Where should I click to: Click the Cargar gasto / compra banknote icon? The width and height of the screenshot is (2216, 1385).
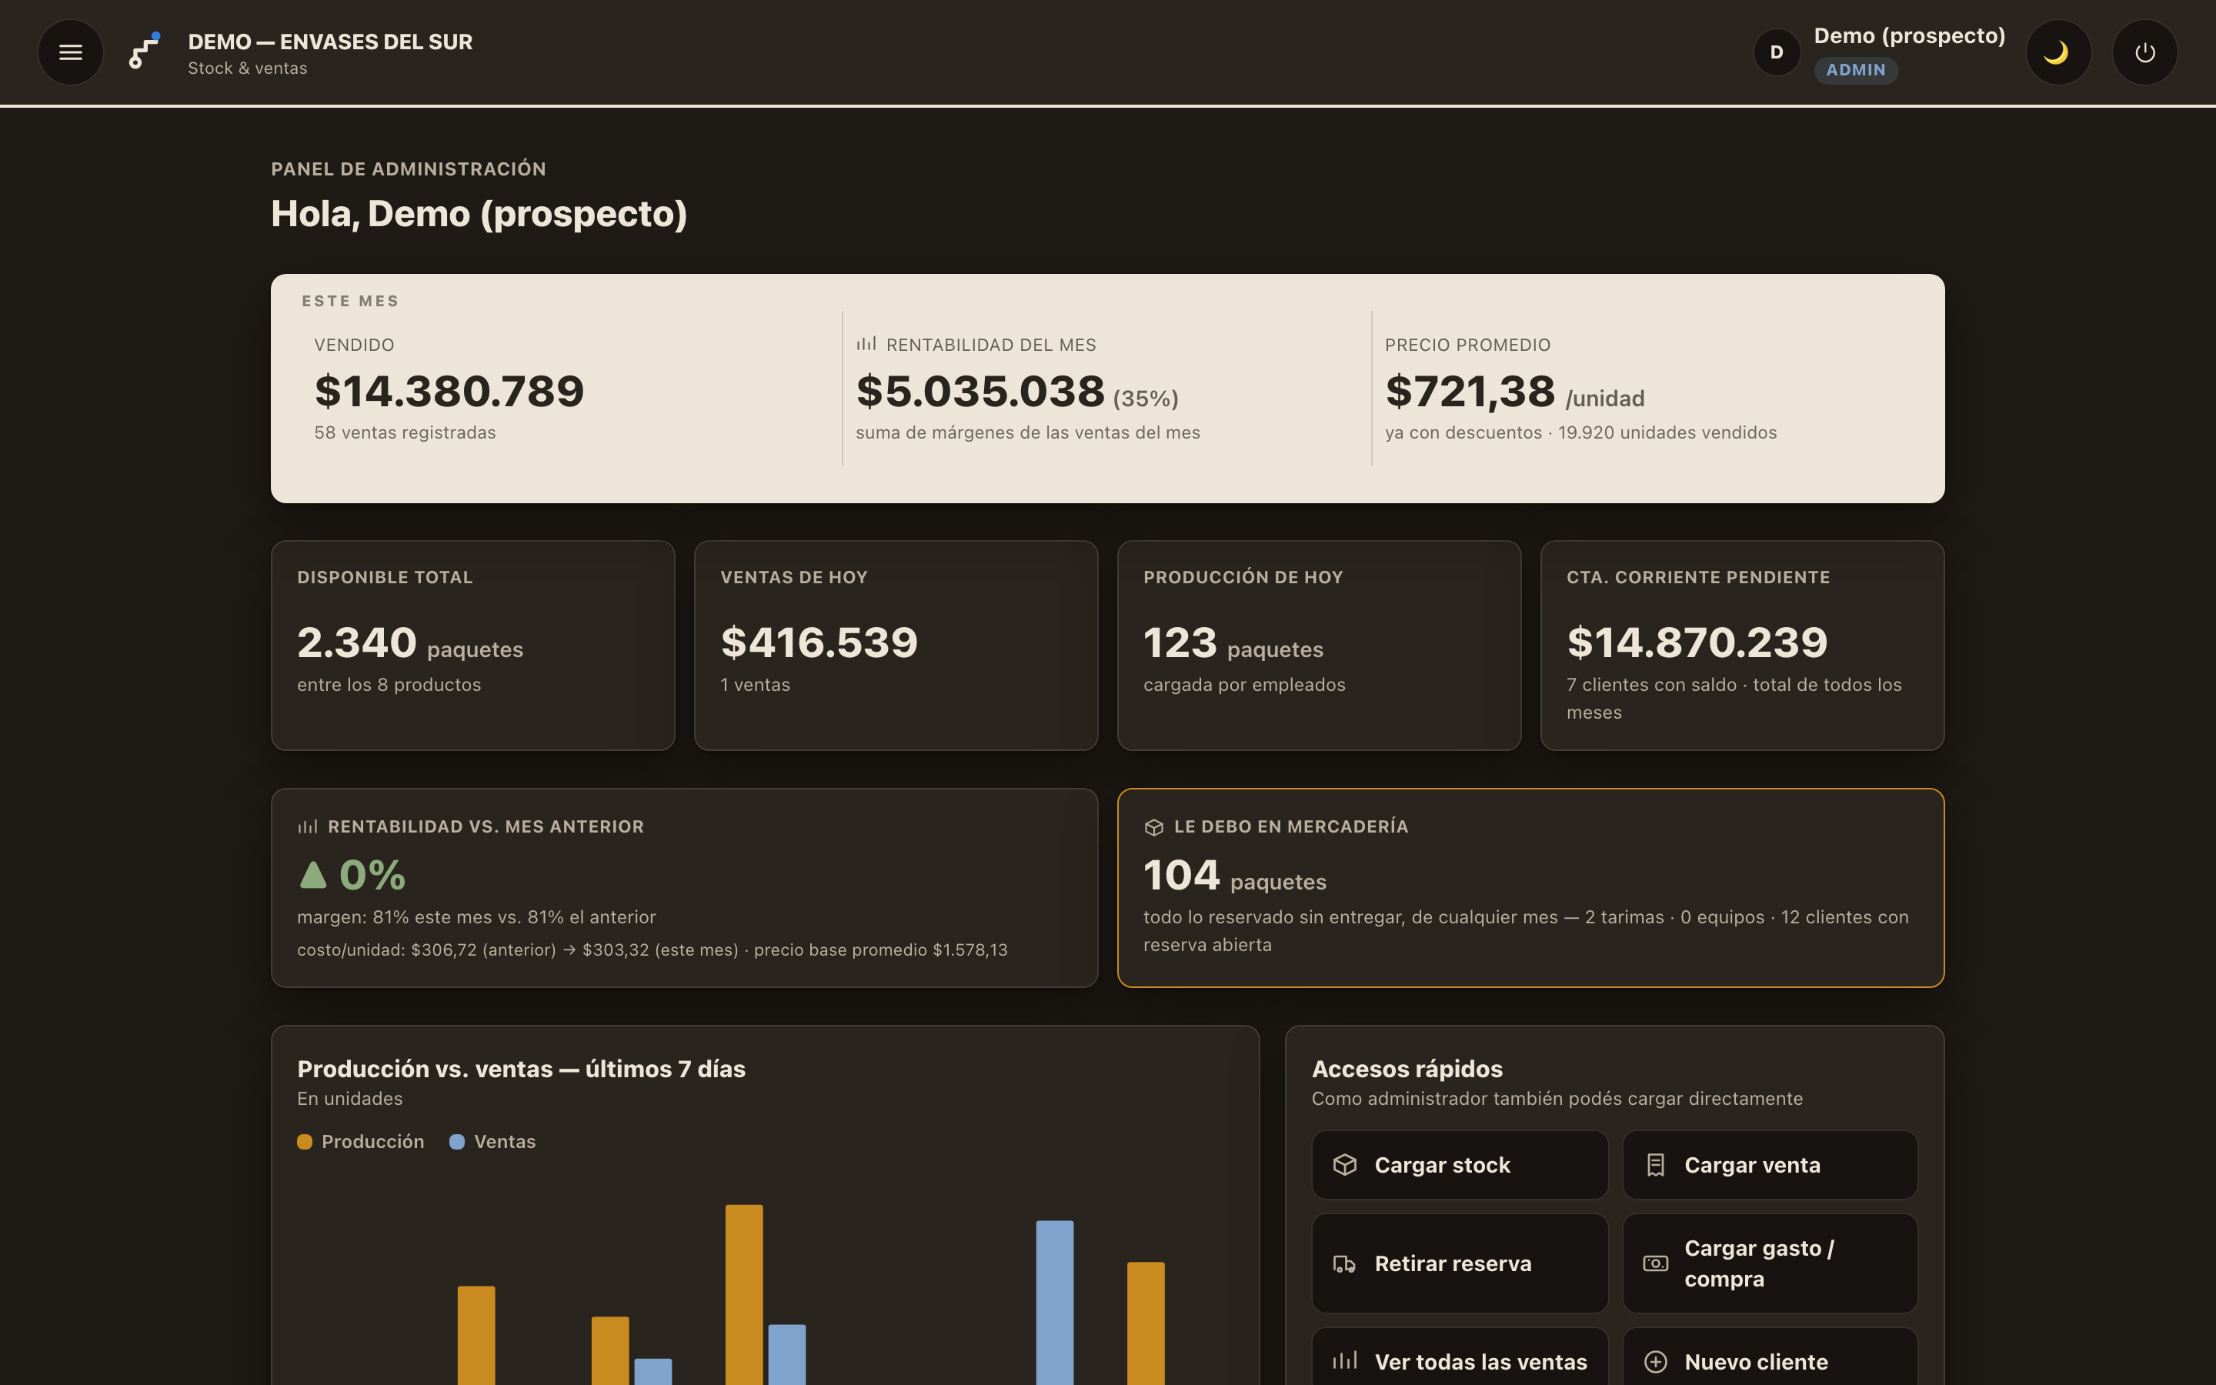coord(1654,1263)
